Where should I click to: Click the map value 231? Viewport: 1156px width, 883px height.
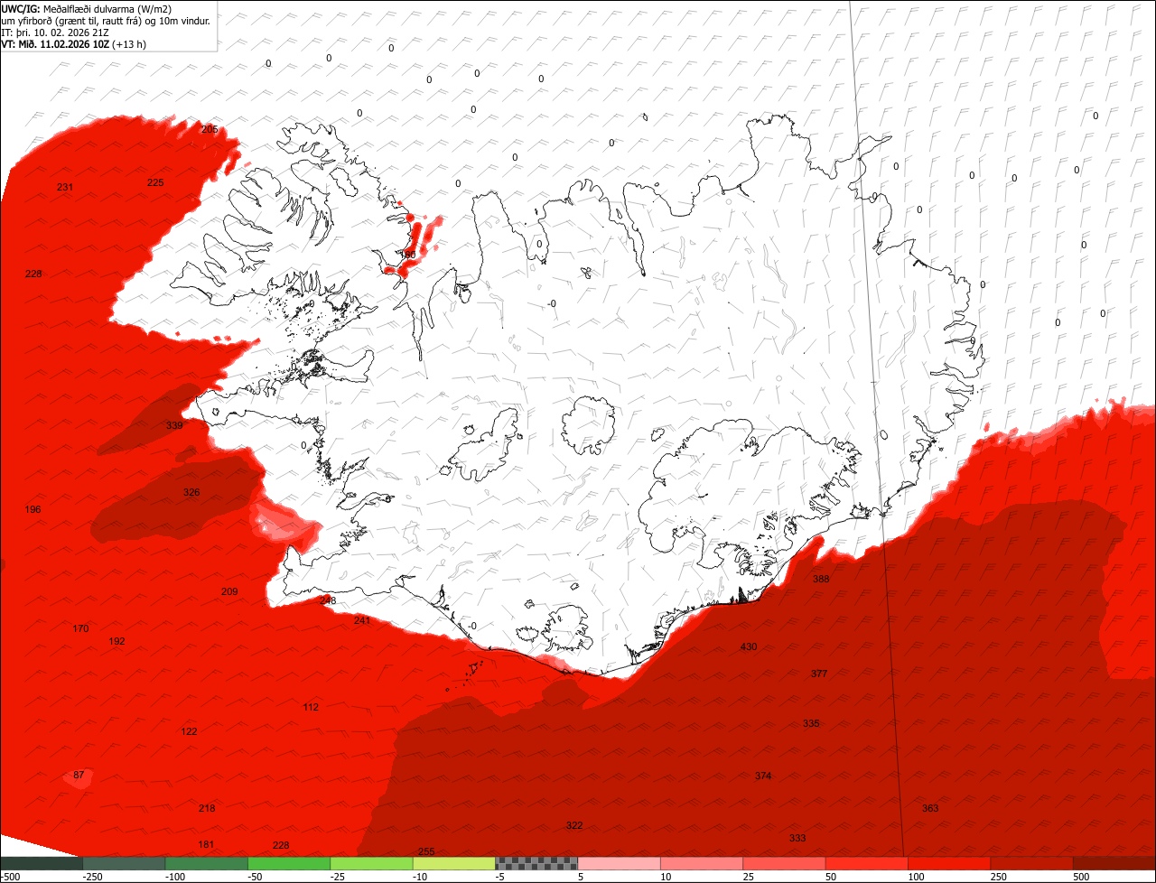[65, 188]
